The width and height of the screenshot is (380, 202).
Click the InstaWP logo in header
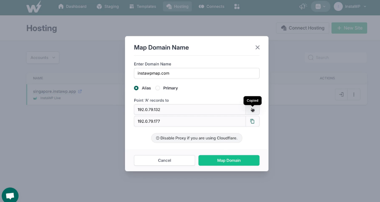click(34, 6)
